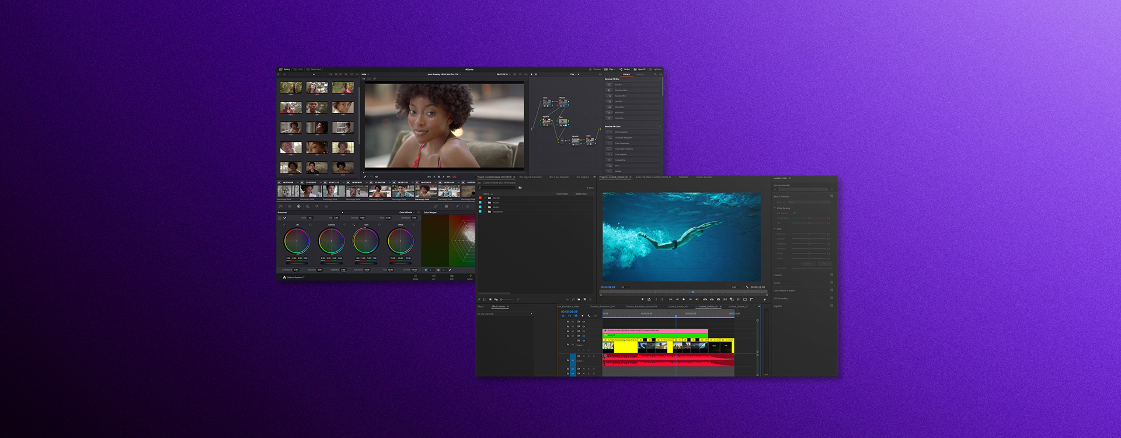Click the Lightbox icon in Resolve
Image resolution: width=1121 pixels, height=438 pixels.
click(655, 69)
